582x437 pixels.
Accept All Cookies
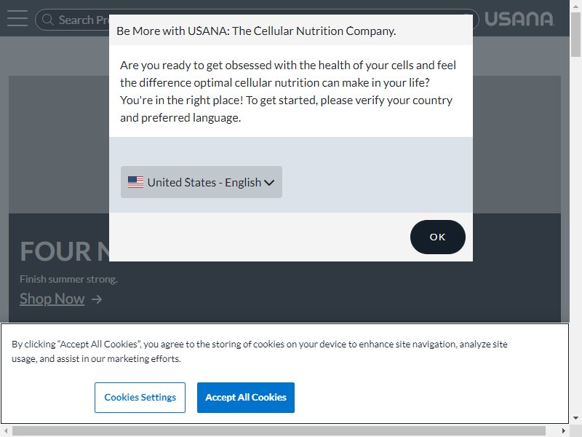(x=246, y=397)
